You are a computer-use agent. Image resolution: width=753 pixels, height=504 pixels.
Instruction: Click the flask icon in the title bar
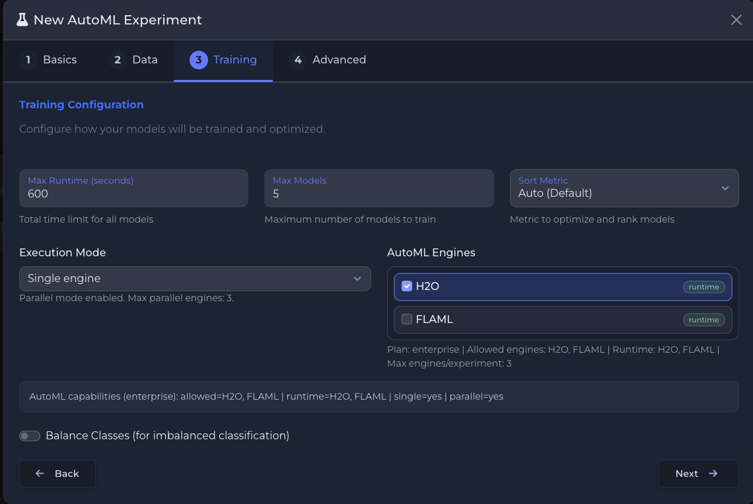(x=23, y=20)
